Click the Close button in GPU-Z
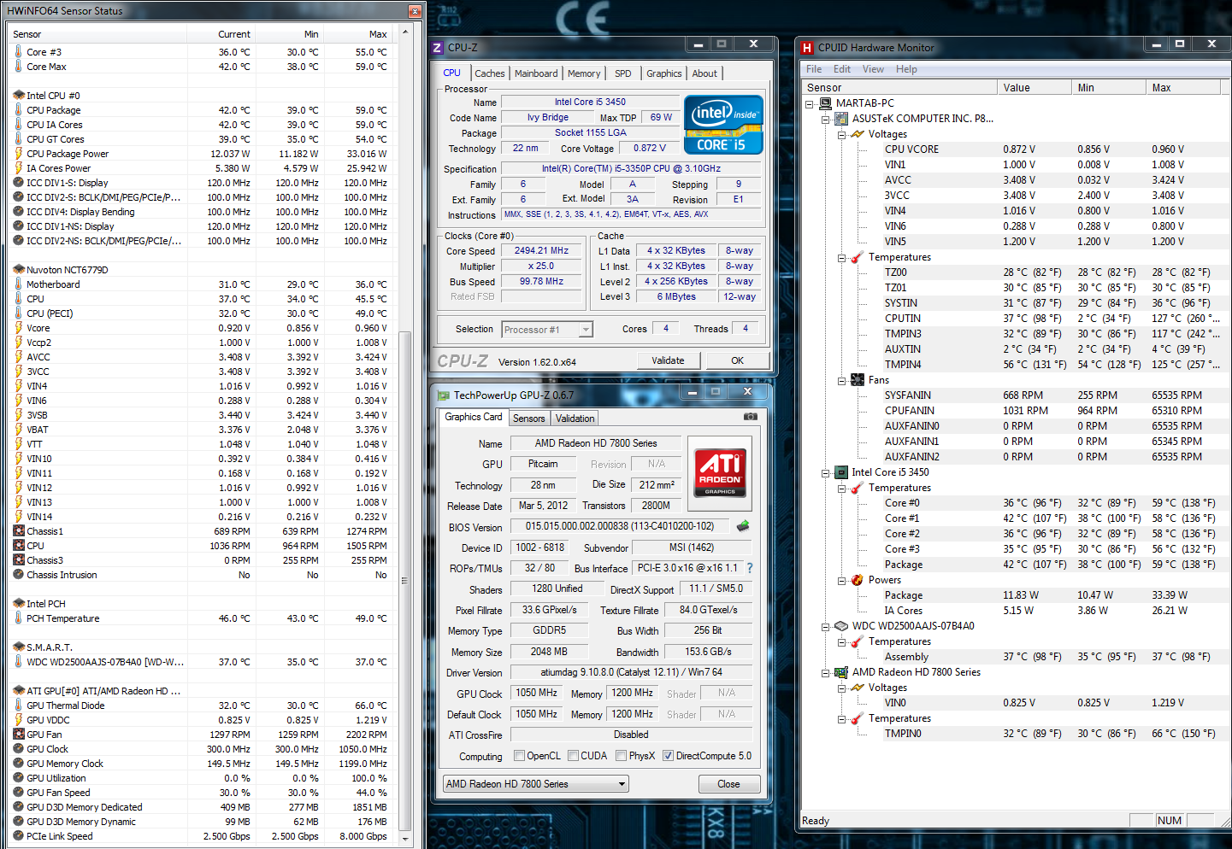This screenshot has height=849, width=1232. (x=728, y=784)
